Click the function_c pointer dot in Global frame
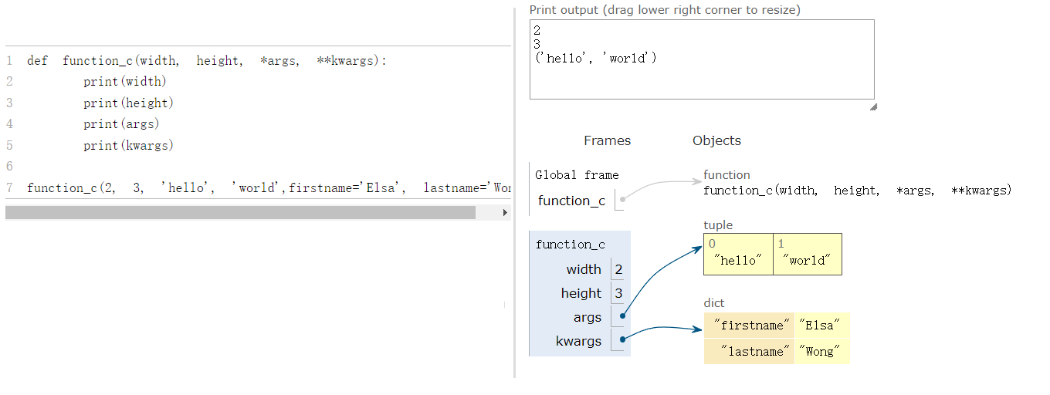This screenshot has height=395, width=1050. [622, 200]
